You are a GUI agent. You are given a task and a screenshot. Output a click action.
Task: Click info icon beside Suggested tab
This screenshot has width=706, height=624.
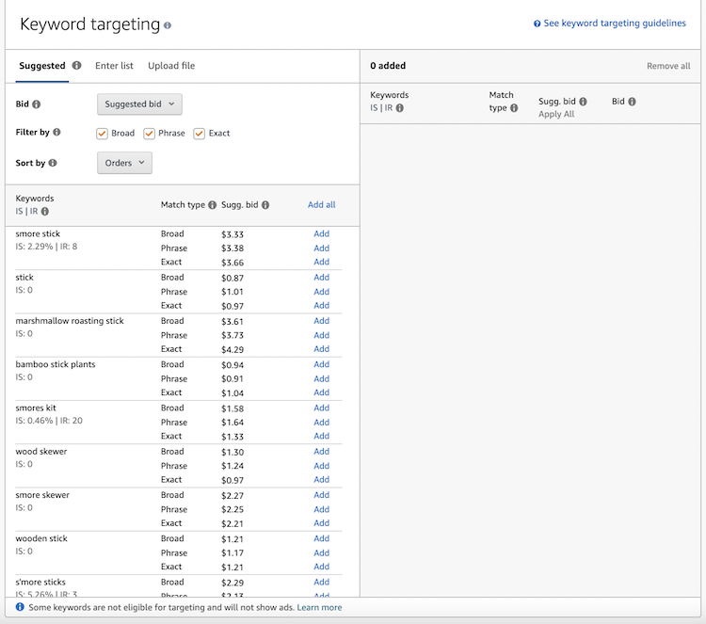point(77,66)
